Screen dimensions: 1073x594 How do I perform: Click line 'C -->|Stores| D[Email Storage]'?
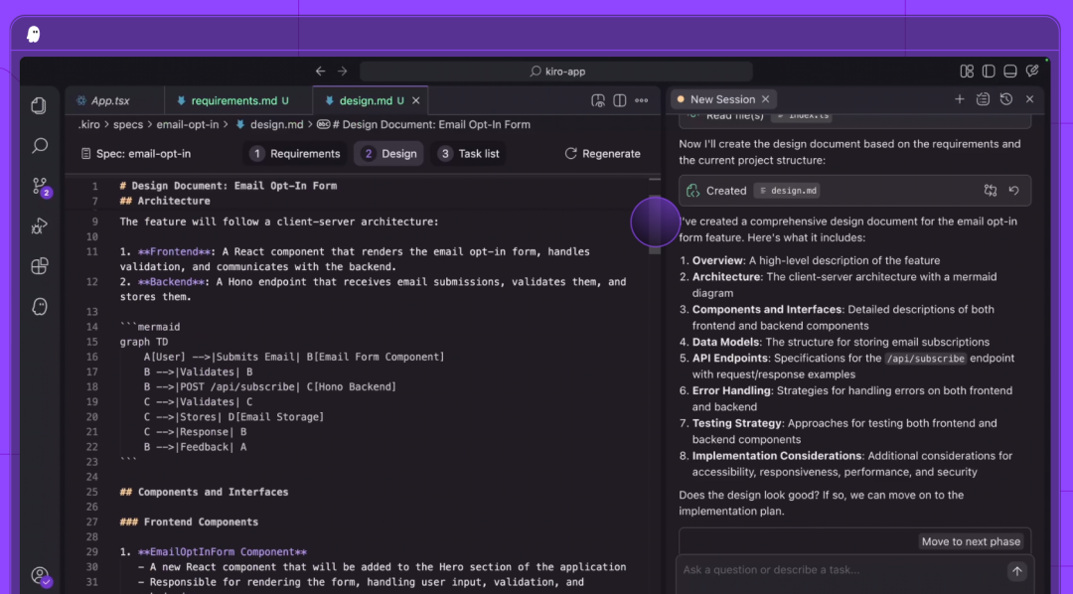(x=233, y=417)
